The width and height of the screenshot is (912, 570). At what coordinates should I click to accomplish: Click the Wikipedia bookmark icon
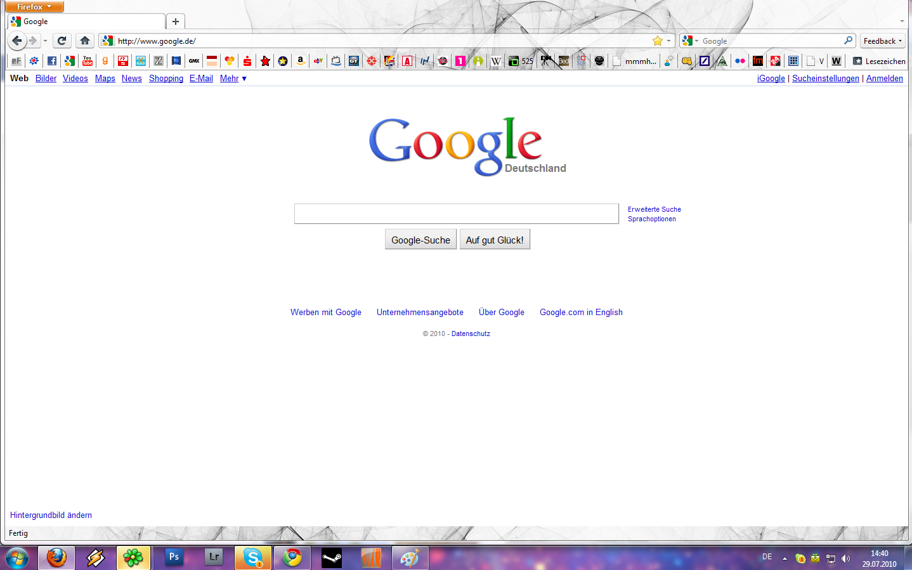tap(496, 61)
